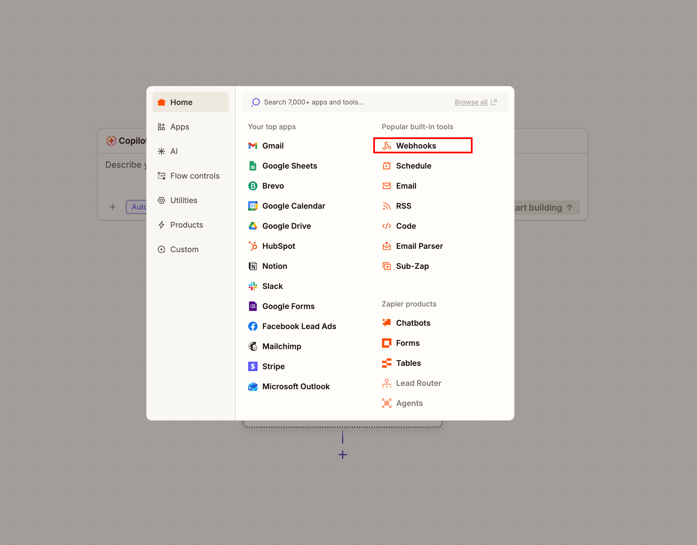
Task: Select the Sub-Zap icon
Action: 386,266
